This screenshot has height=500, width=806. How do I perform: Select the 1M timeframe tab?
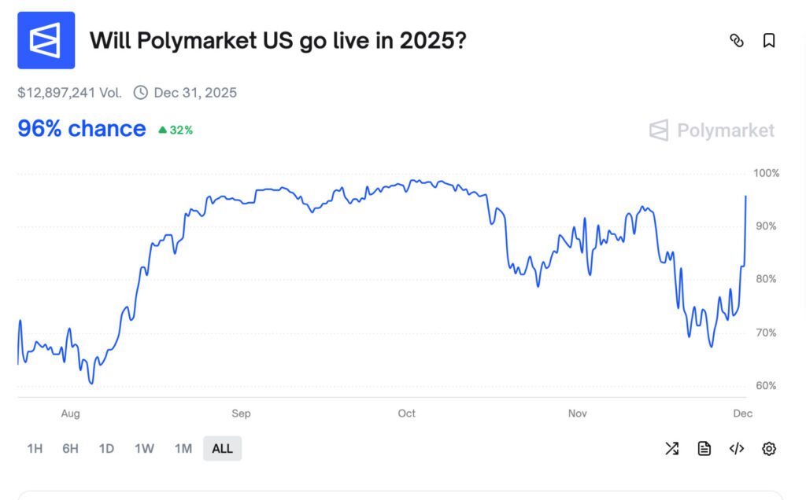pyautogui.click(x=182, y=448)
